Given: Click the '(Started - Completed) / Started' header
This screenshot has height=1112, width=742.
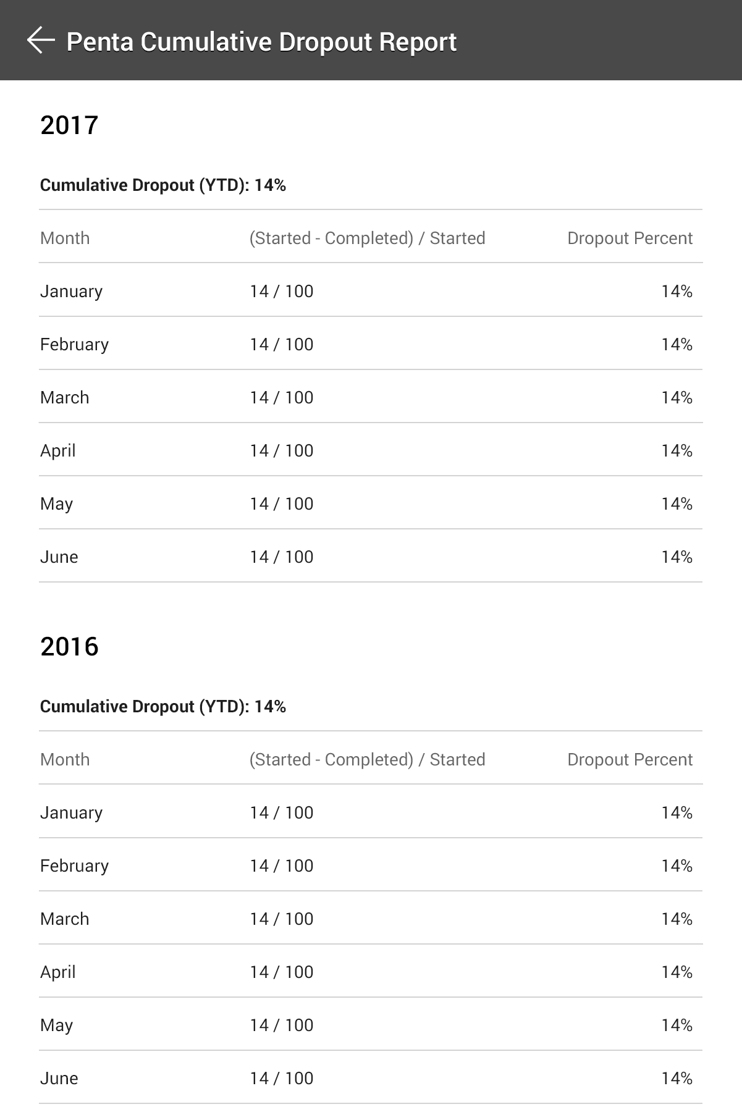Looking at the screenshot, I should pyautogui.click(x=366, y=238).
